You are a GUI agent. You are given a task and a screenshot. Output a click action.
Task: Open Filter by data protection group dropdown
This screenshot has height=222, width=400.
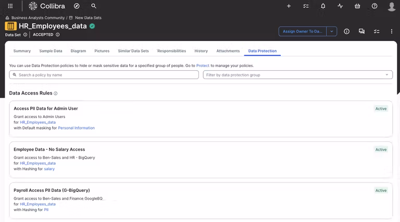[x=297, y=75]
